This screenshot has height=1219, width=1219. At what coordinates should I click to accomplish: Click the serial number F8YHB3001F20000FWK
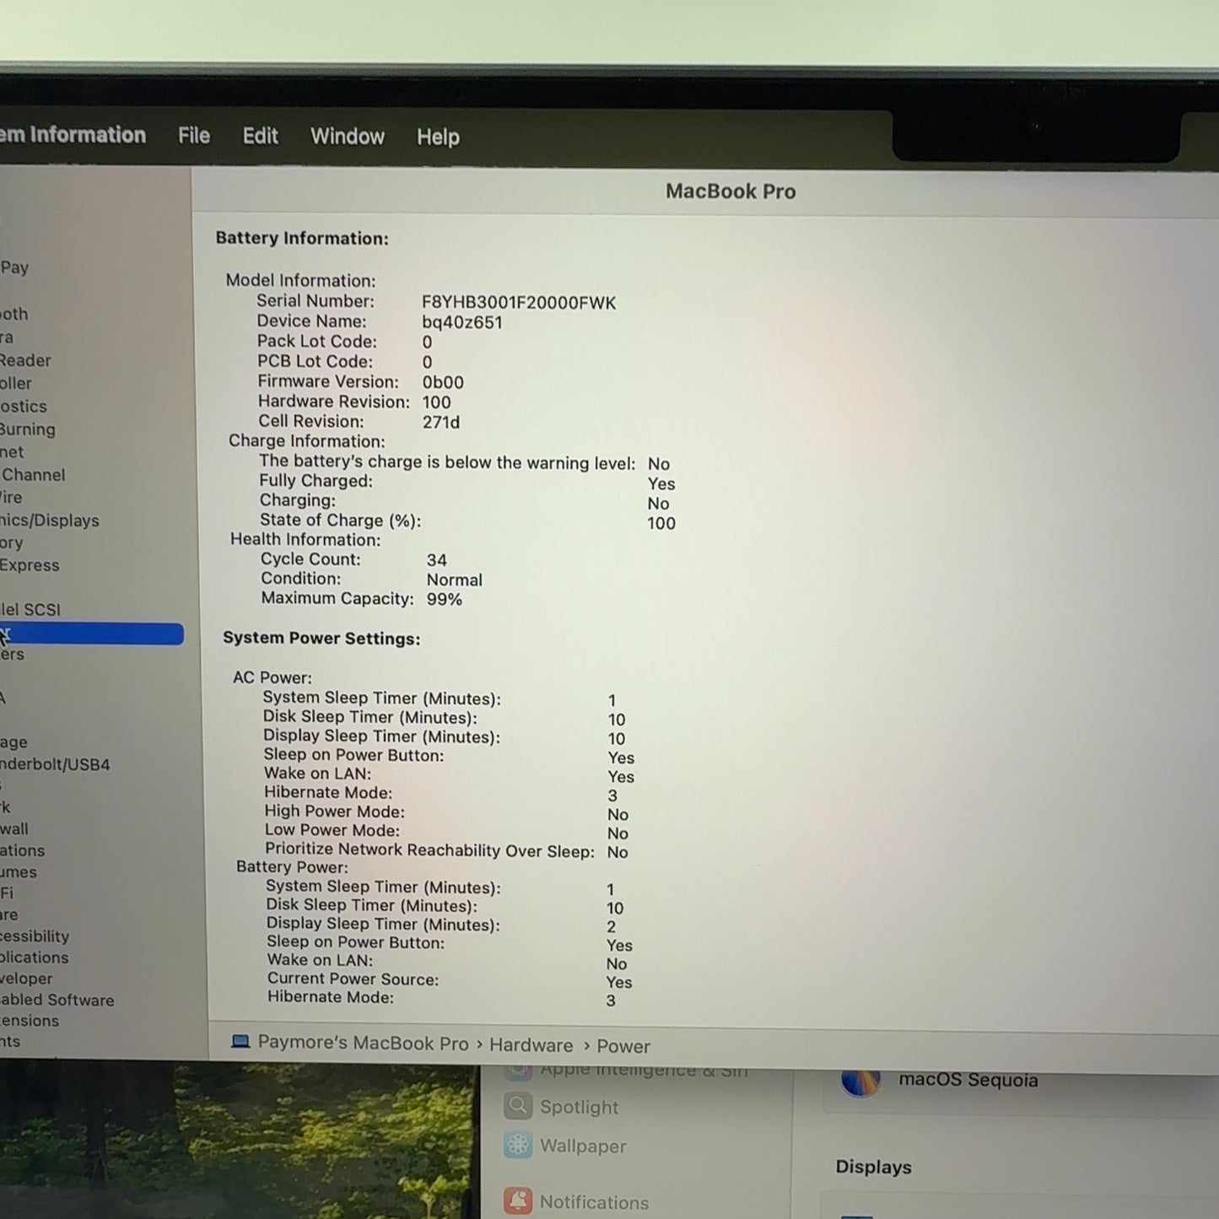pos(519,303)
